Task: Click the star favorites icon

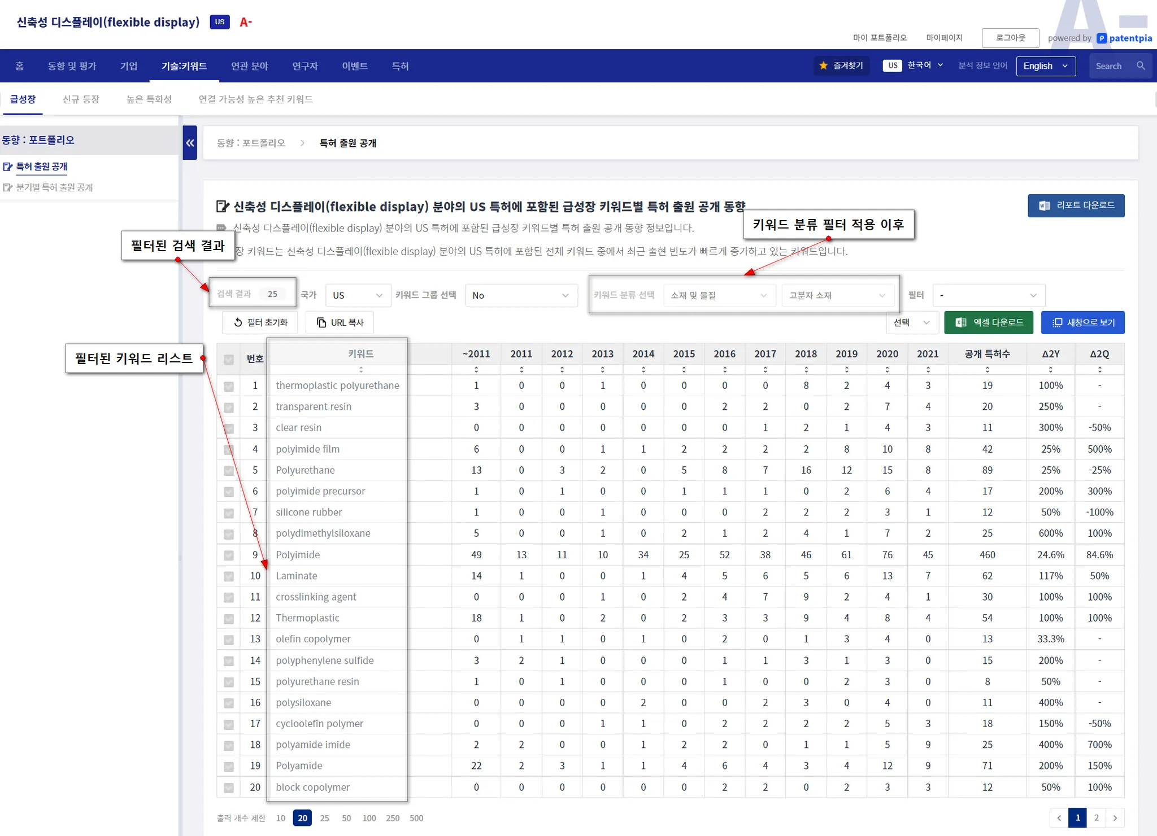Action: click(x=823, y=66)
